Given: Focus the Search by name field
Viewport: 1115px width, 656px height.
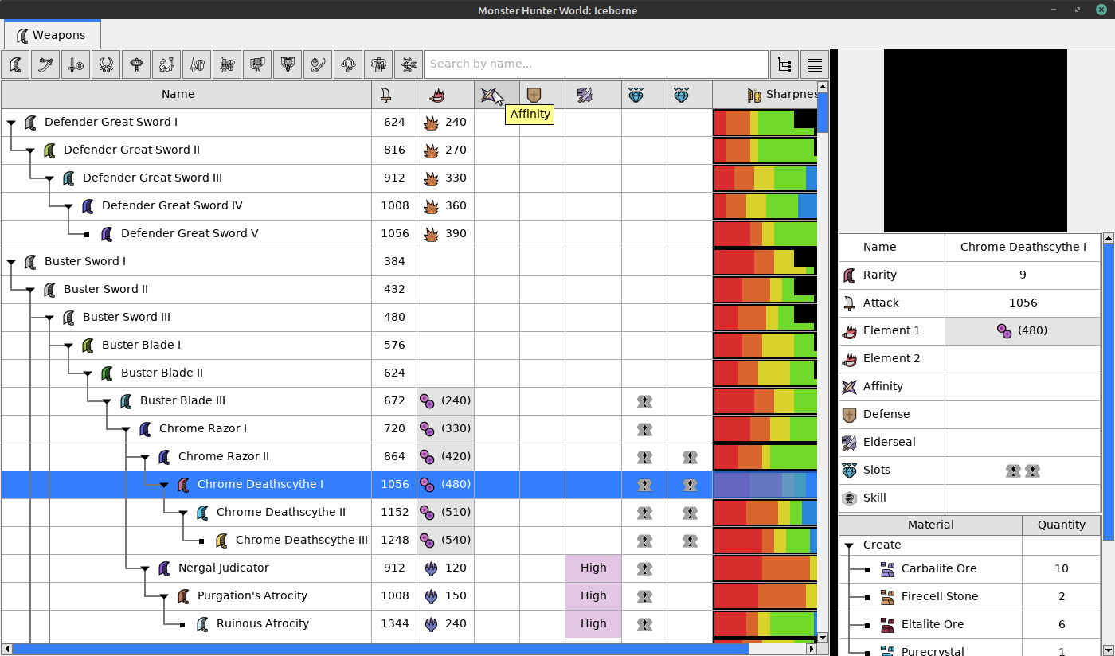Looking at the screenshot, I should tap(597, 64).
